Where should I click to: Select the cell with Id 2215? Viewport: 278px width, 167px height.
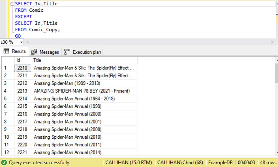(23, 106)
